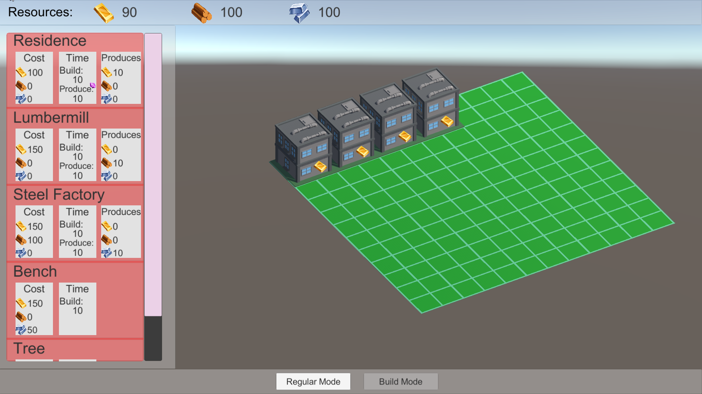
Task: Click the building list scrollbar handle
Action: click(153, 175)
